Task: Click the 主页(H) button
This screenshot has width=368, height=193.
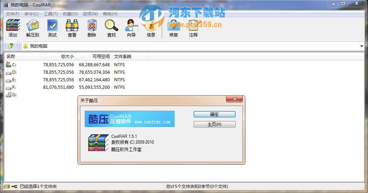Action: pos(214,124)
